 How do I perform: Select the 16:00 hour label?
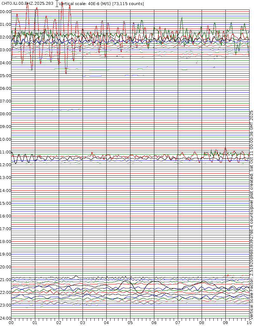(x=5, y=216)
